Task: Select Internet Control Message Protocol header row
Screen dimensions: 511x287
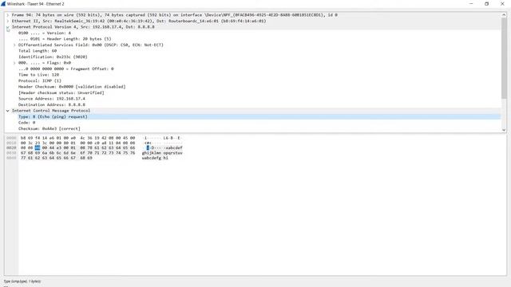Action: (x=51, y=111)
